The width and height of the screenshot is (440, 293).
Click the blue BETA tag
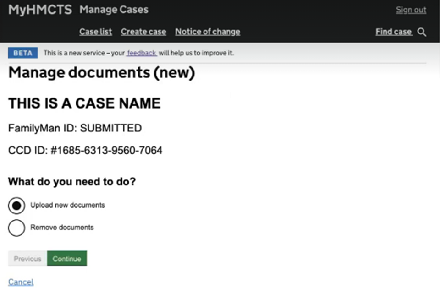23,53
